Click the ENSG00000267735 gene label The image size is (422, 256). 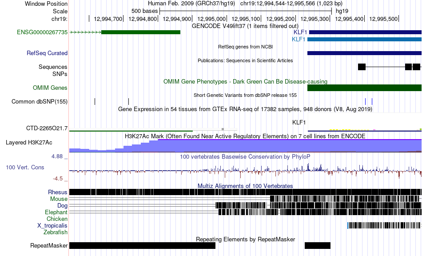tap(42, 32)
